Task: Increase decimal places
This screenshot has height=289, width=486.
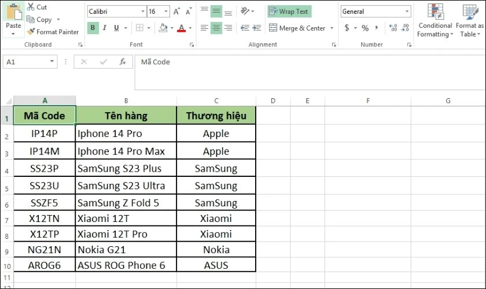Action: pyautogui.click(x=393, y=28)
